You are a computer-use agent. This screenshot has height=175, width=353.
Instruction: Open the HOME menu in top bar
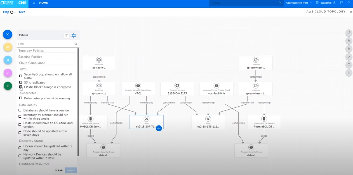tap(43, 3)
